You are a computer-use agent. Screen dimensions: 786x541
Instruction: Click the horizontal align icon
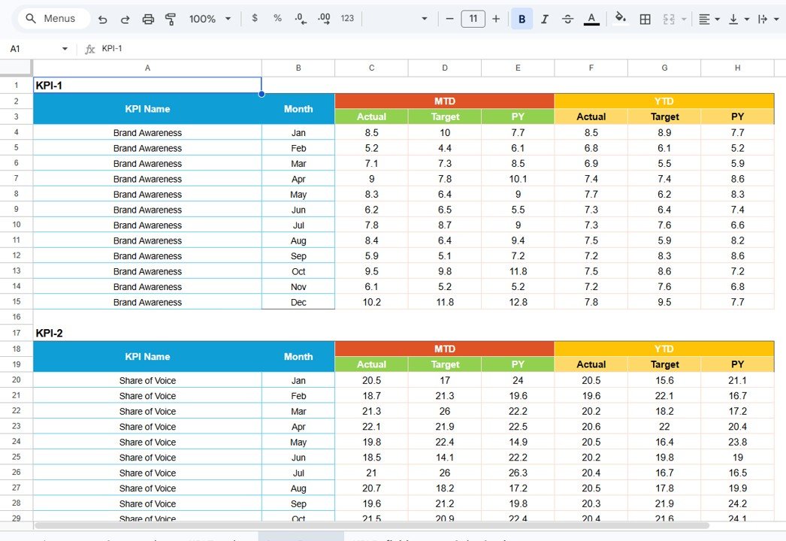tap(704, 19)
